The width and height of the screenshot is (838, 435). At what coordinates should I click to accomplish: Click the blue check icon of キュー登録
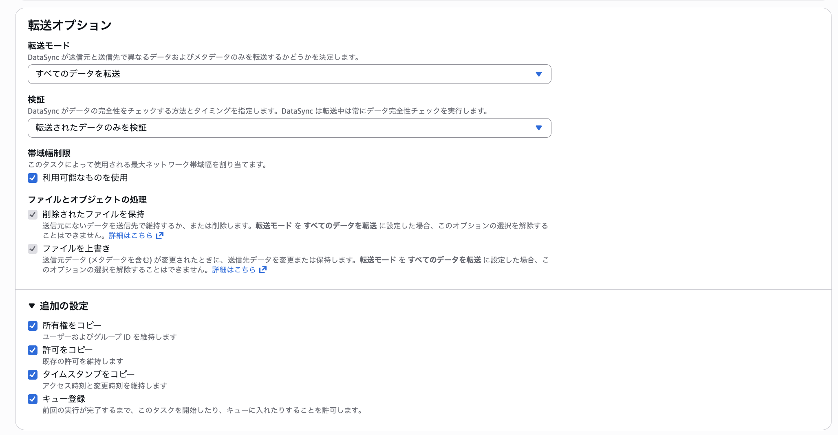[x=32, y=399]
